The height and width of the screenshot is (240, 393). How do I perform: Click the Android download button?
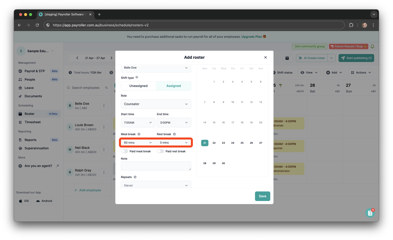coord(44,201)
